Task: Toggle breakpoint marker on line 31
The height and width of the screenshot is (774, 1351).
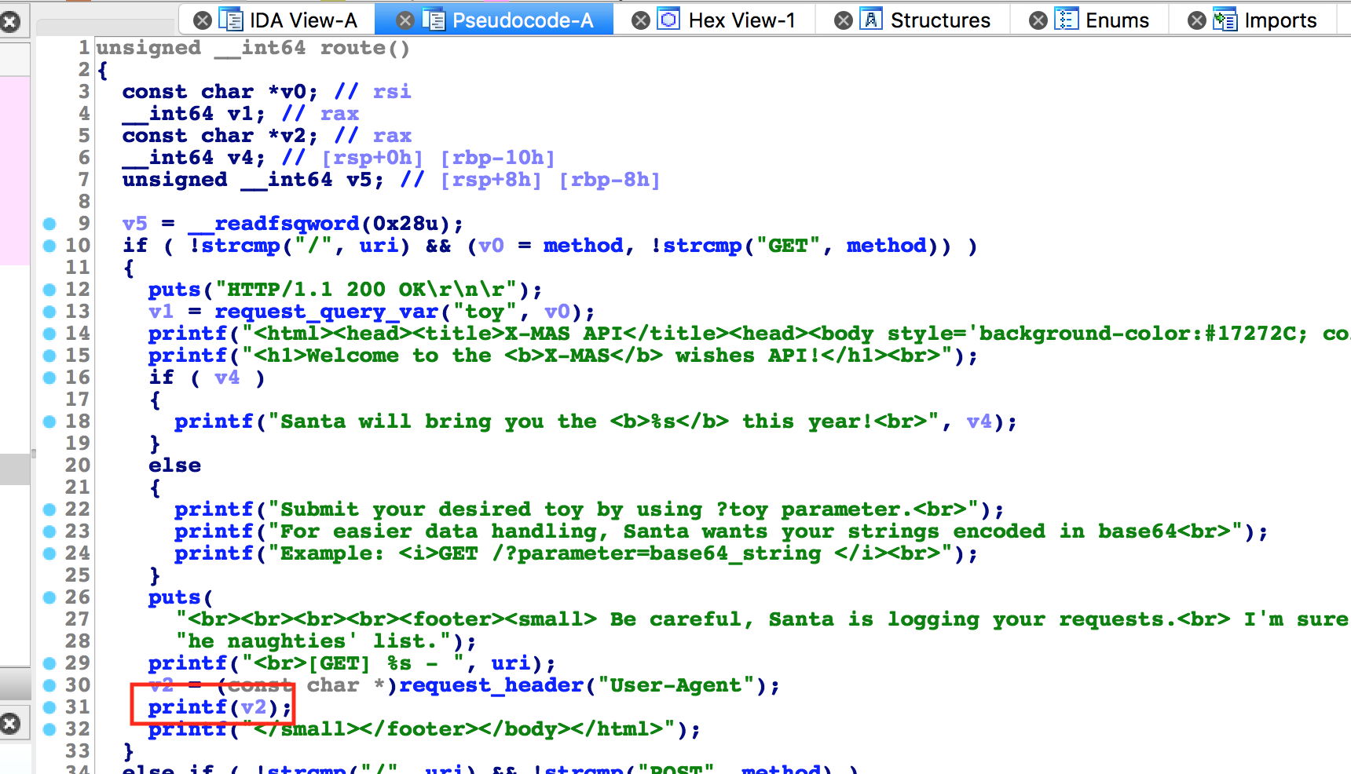Action: [x=49, y=707]
